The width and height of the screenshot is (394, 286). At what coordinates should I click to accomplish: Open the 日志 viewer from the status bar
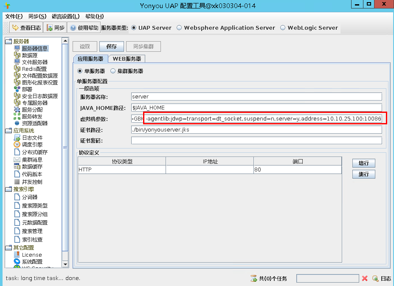(x=382, y=278)
